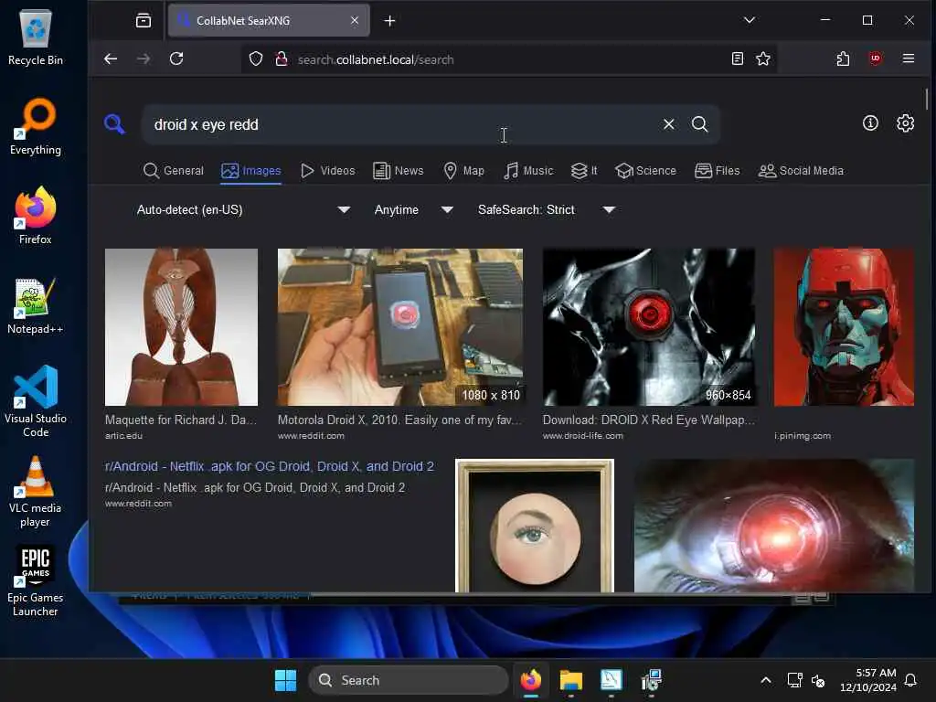Click the SearXNG magnifier logo
Screen dimensions: 936x702
click(x=114, y=124)
